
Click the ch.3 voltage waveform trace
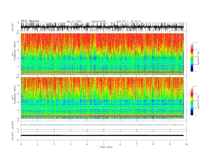coord(102,125)
